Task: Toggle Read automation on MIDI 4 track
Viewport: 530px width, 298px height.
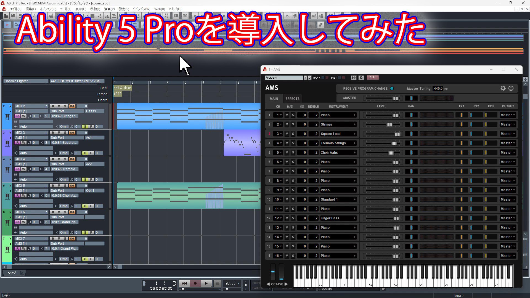Action: (x=18, y=169)
